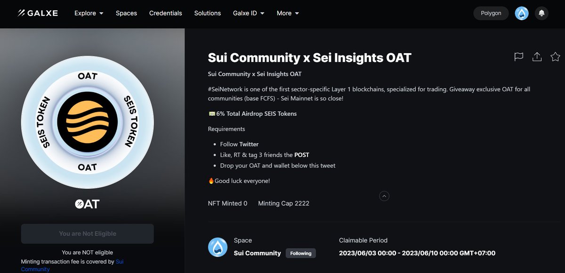Click the SEIS TOKEN OAT artwork image

(87, 121)
